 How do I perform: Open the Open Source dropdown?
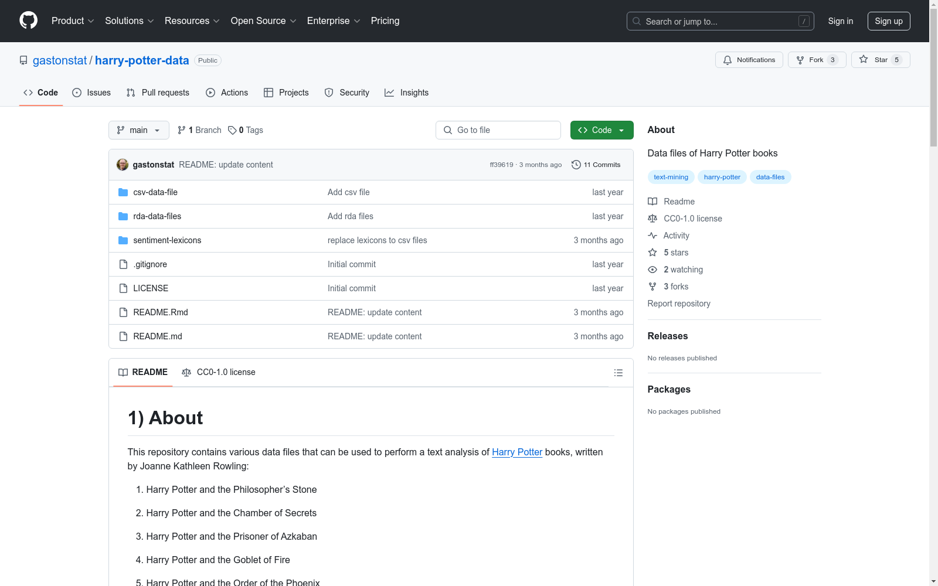tap(264, 21)
